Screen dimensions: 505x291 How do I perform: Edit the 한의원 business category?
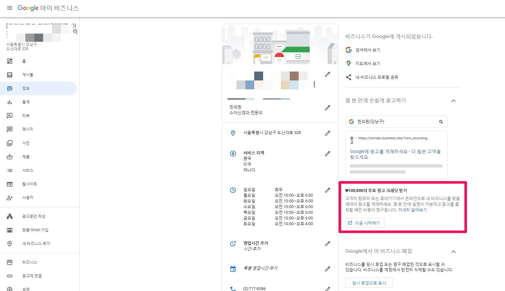click(327, 108)
